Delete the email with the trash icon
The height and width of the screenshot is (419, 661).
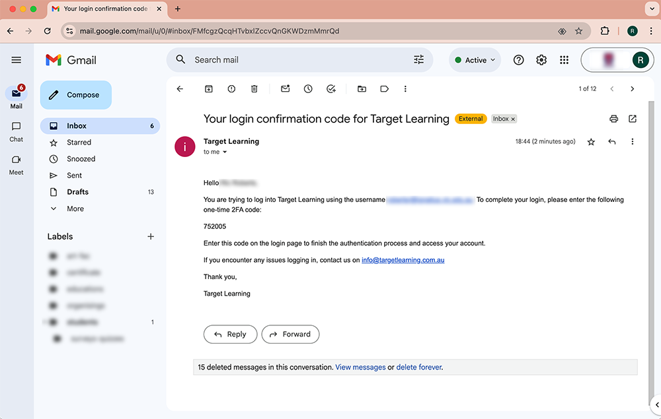(254, 89)
